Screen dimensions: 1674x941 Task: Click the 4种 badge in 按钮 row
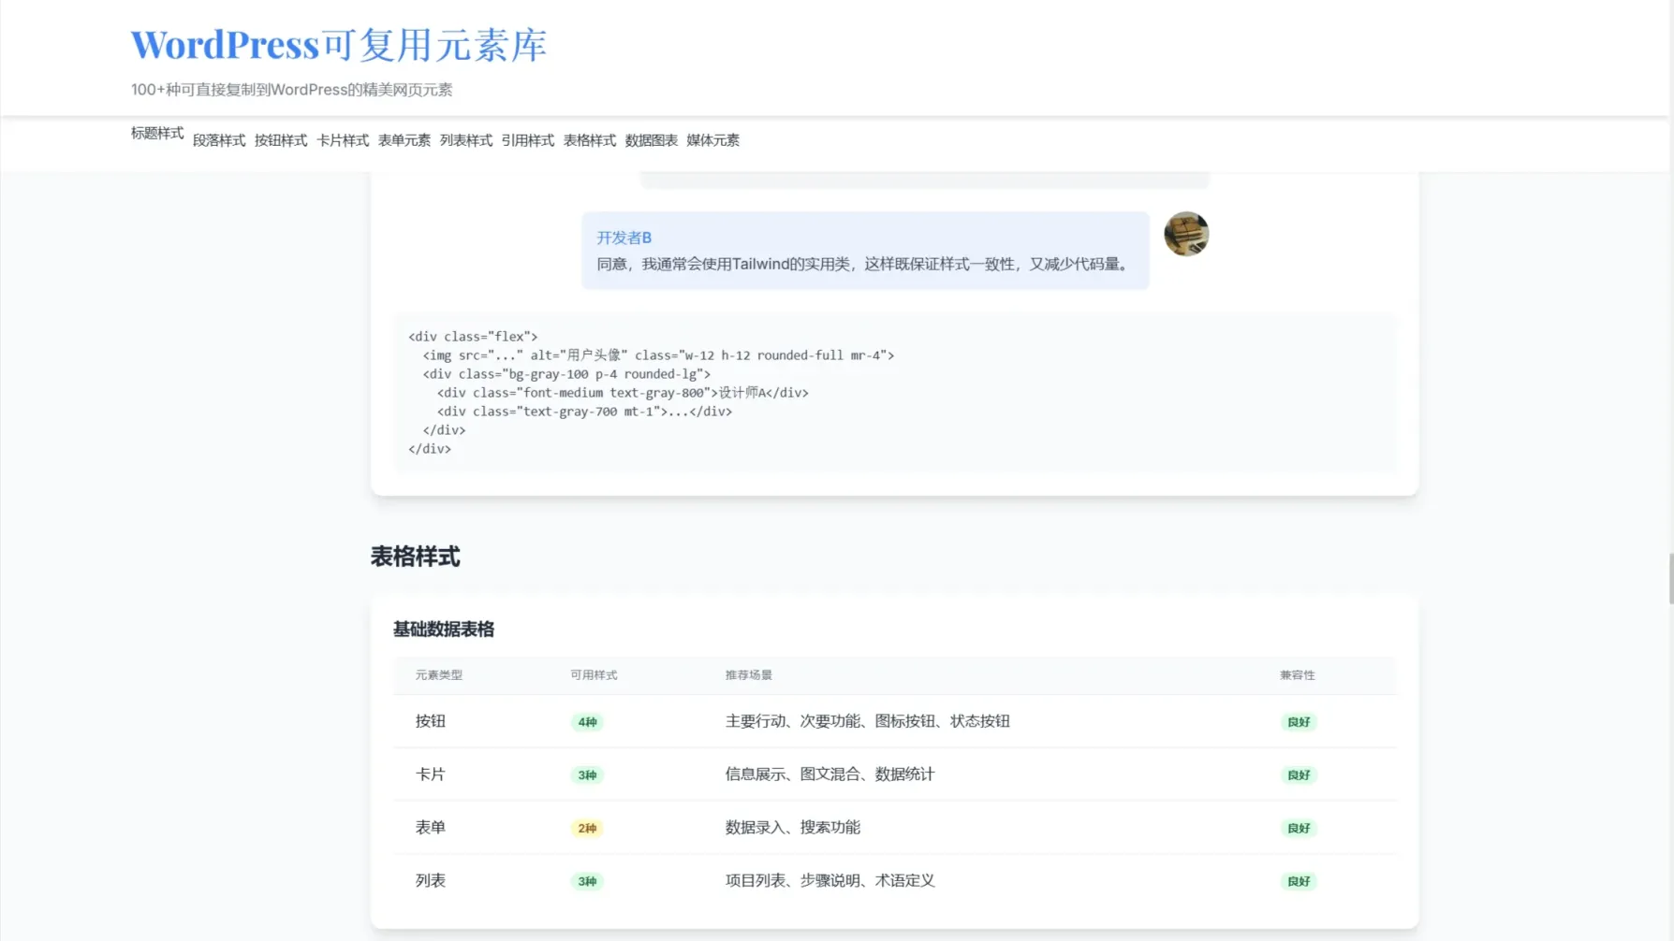(x=587, y=722)
